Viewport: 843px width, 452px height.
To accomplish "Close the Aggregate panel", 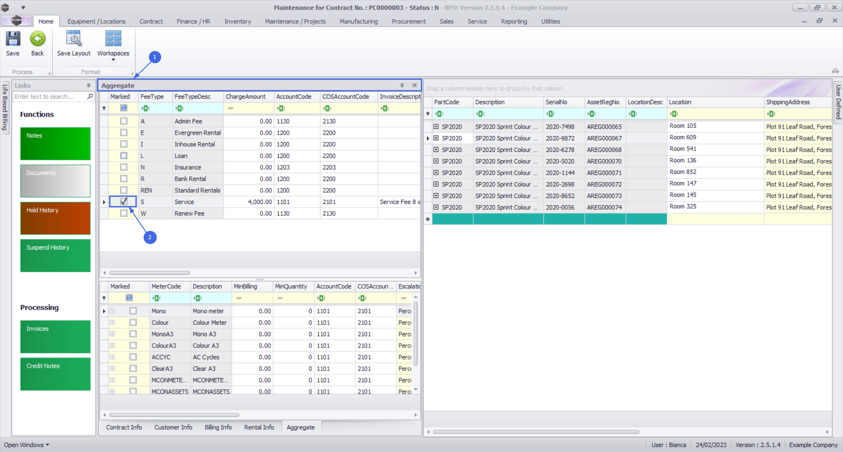I will (414, 86).
